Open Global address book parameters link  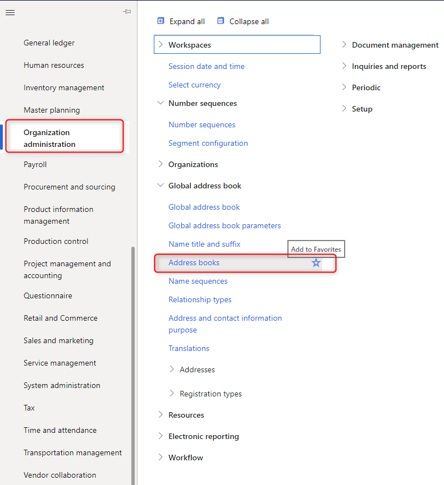point(225,225)
